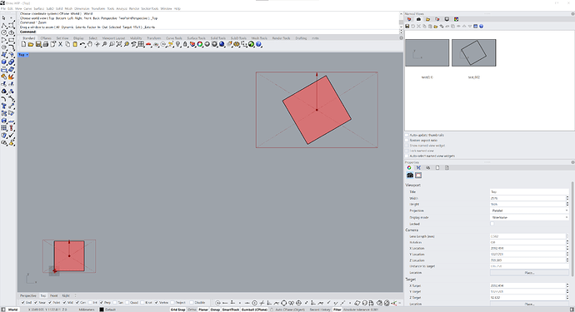
Task: Open the New file icon in Standard toolbar
Action: coord(23,44)
